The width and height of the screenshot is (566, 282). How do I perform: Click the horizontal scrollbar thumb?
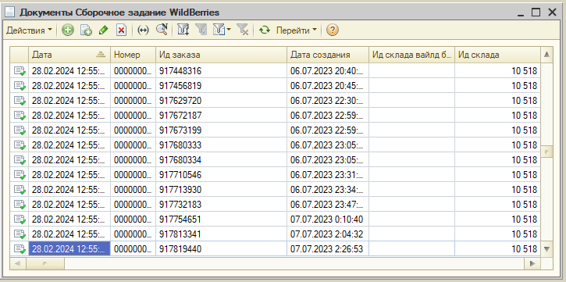click(x=45, y=263)
